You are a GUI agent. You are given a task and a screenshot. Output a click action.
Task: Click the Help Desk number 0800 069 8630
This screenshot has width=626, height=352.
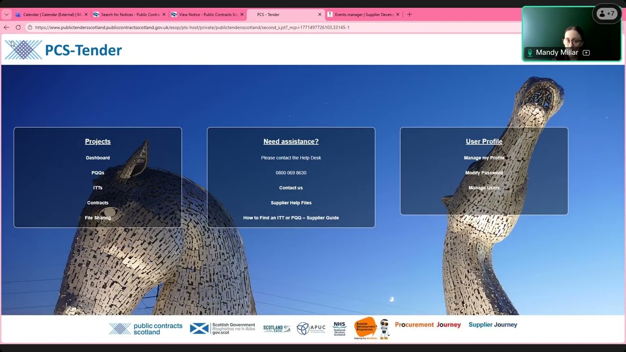[x=291, y=173]
